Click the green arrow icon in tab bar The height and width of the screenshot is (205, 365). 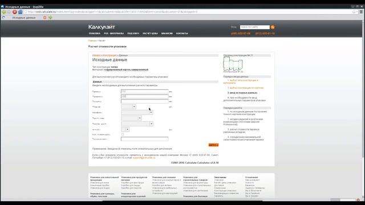[x=50, y=18]
